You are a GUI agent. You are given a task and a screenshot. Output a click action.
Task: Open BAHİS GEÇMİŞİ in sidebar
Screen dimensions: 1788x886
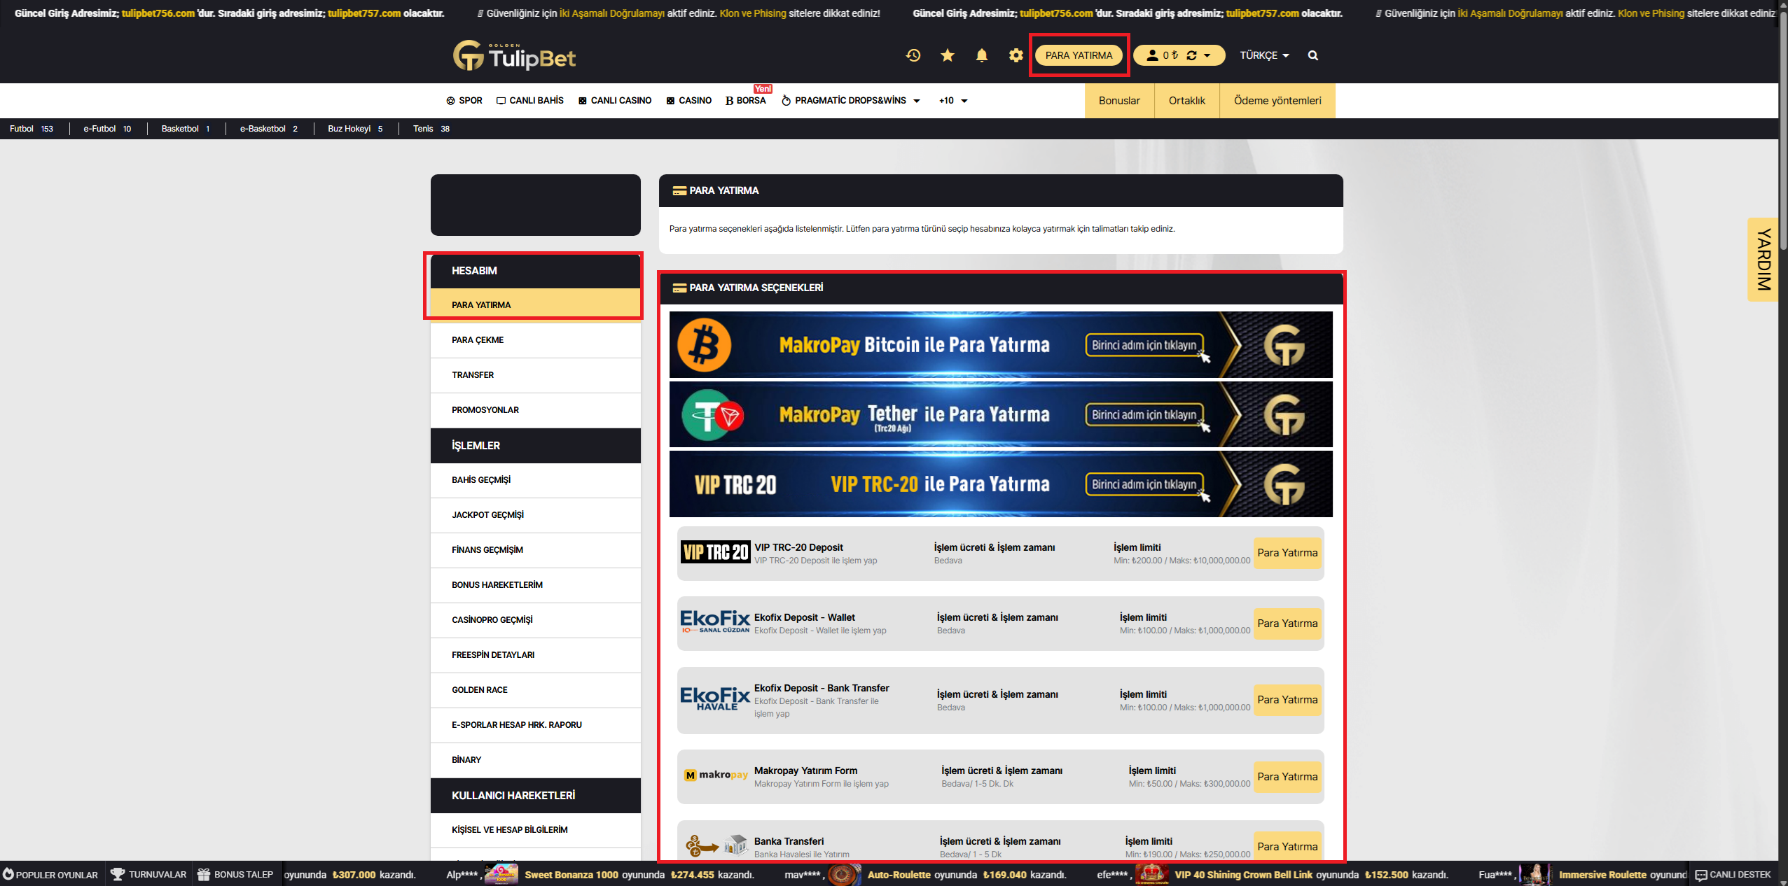(536, 480)
